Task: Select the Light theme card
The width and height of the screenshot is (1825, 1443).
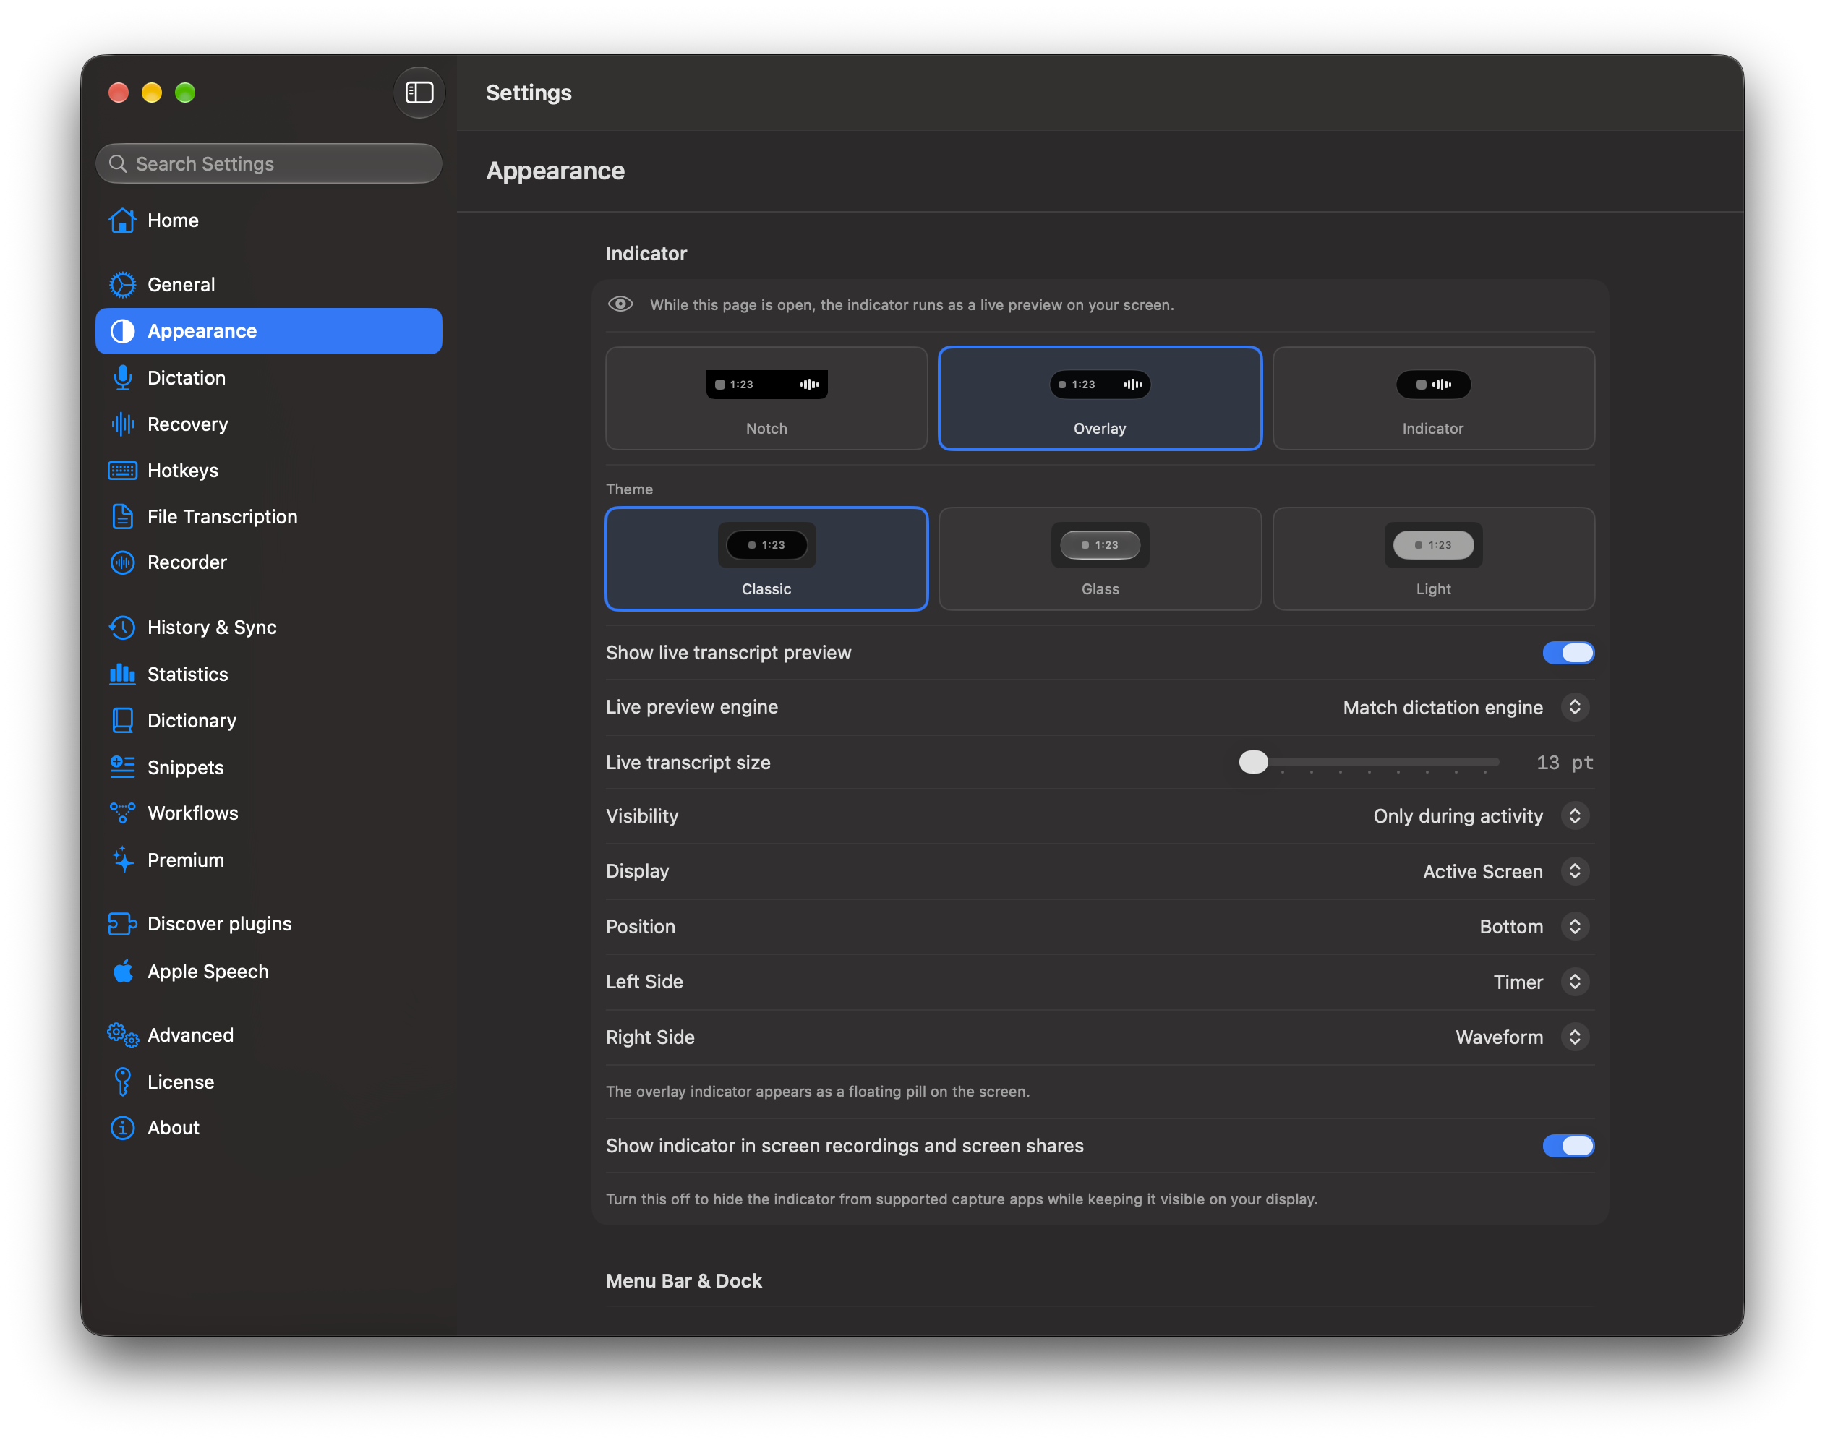Action: [1433, 558]
